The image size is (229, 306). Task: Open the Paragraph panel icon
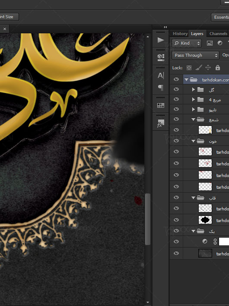(x=161, y=87)
